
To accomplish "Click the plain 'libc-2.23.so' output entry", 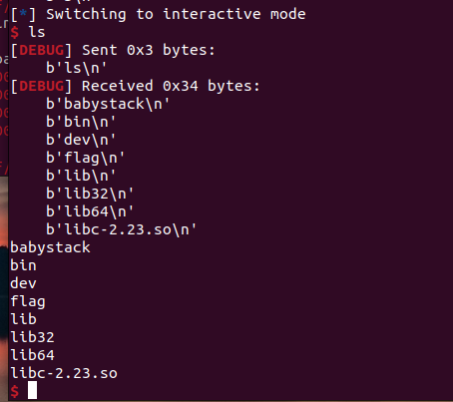I will (64, 373).
